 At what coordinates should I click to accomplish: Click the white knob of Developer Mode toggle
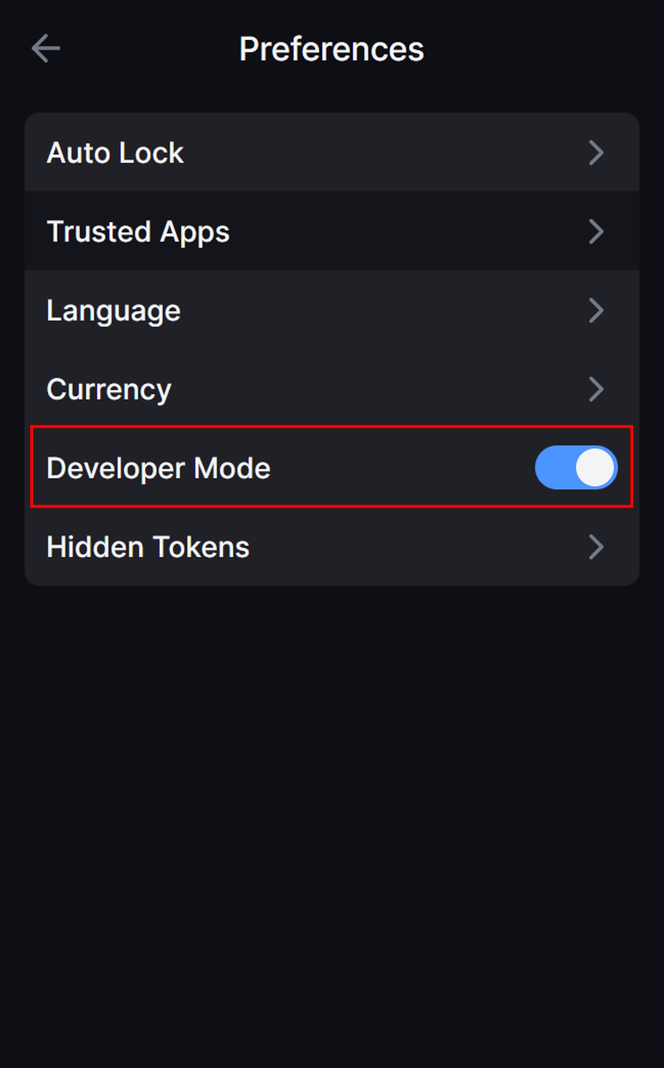click(x=595, y=468)
